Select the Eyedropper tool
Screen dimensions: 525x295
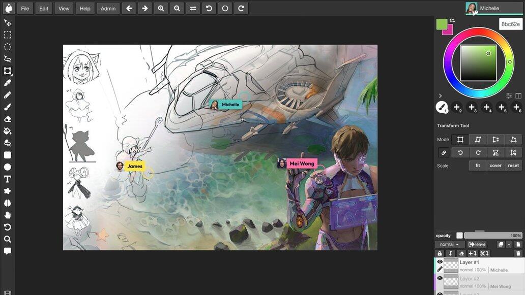click(x=7, y=83)
